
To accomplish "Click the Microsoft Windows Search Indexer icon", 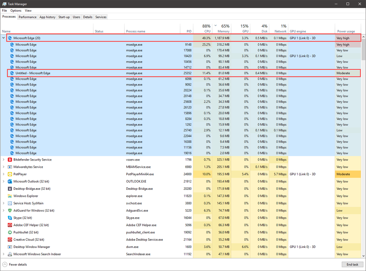I will pyautogui.click(x=10, y=254).
